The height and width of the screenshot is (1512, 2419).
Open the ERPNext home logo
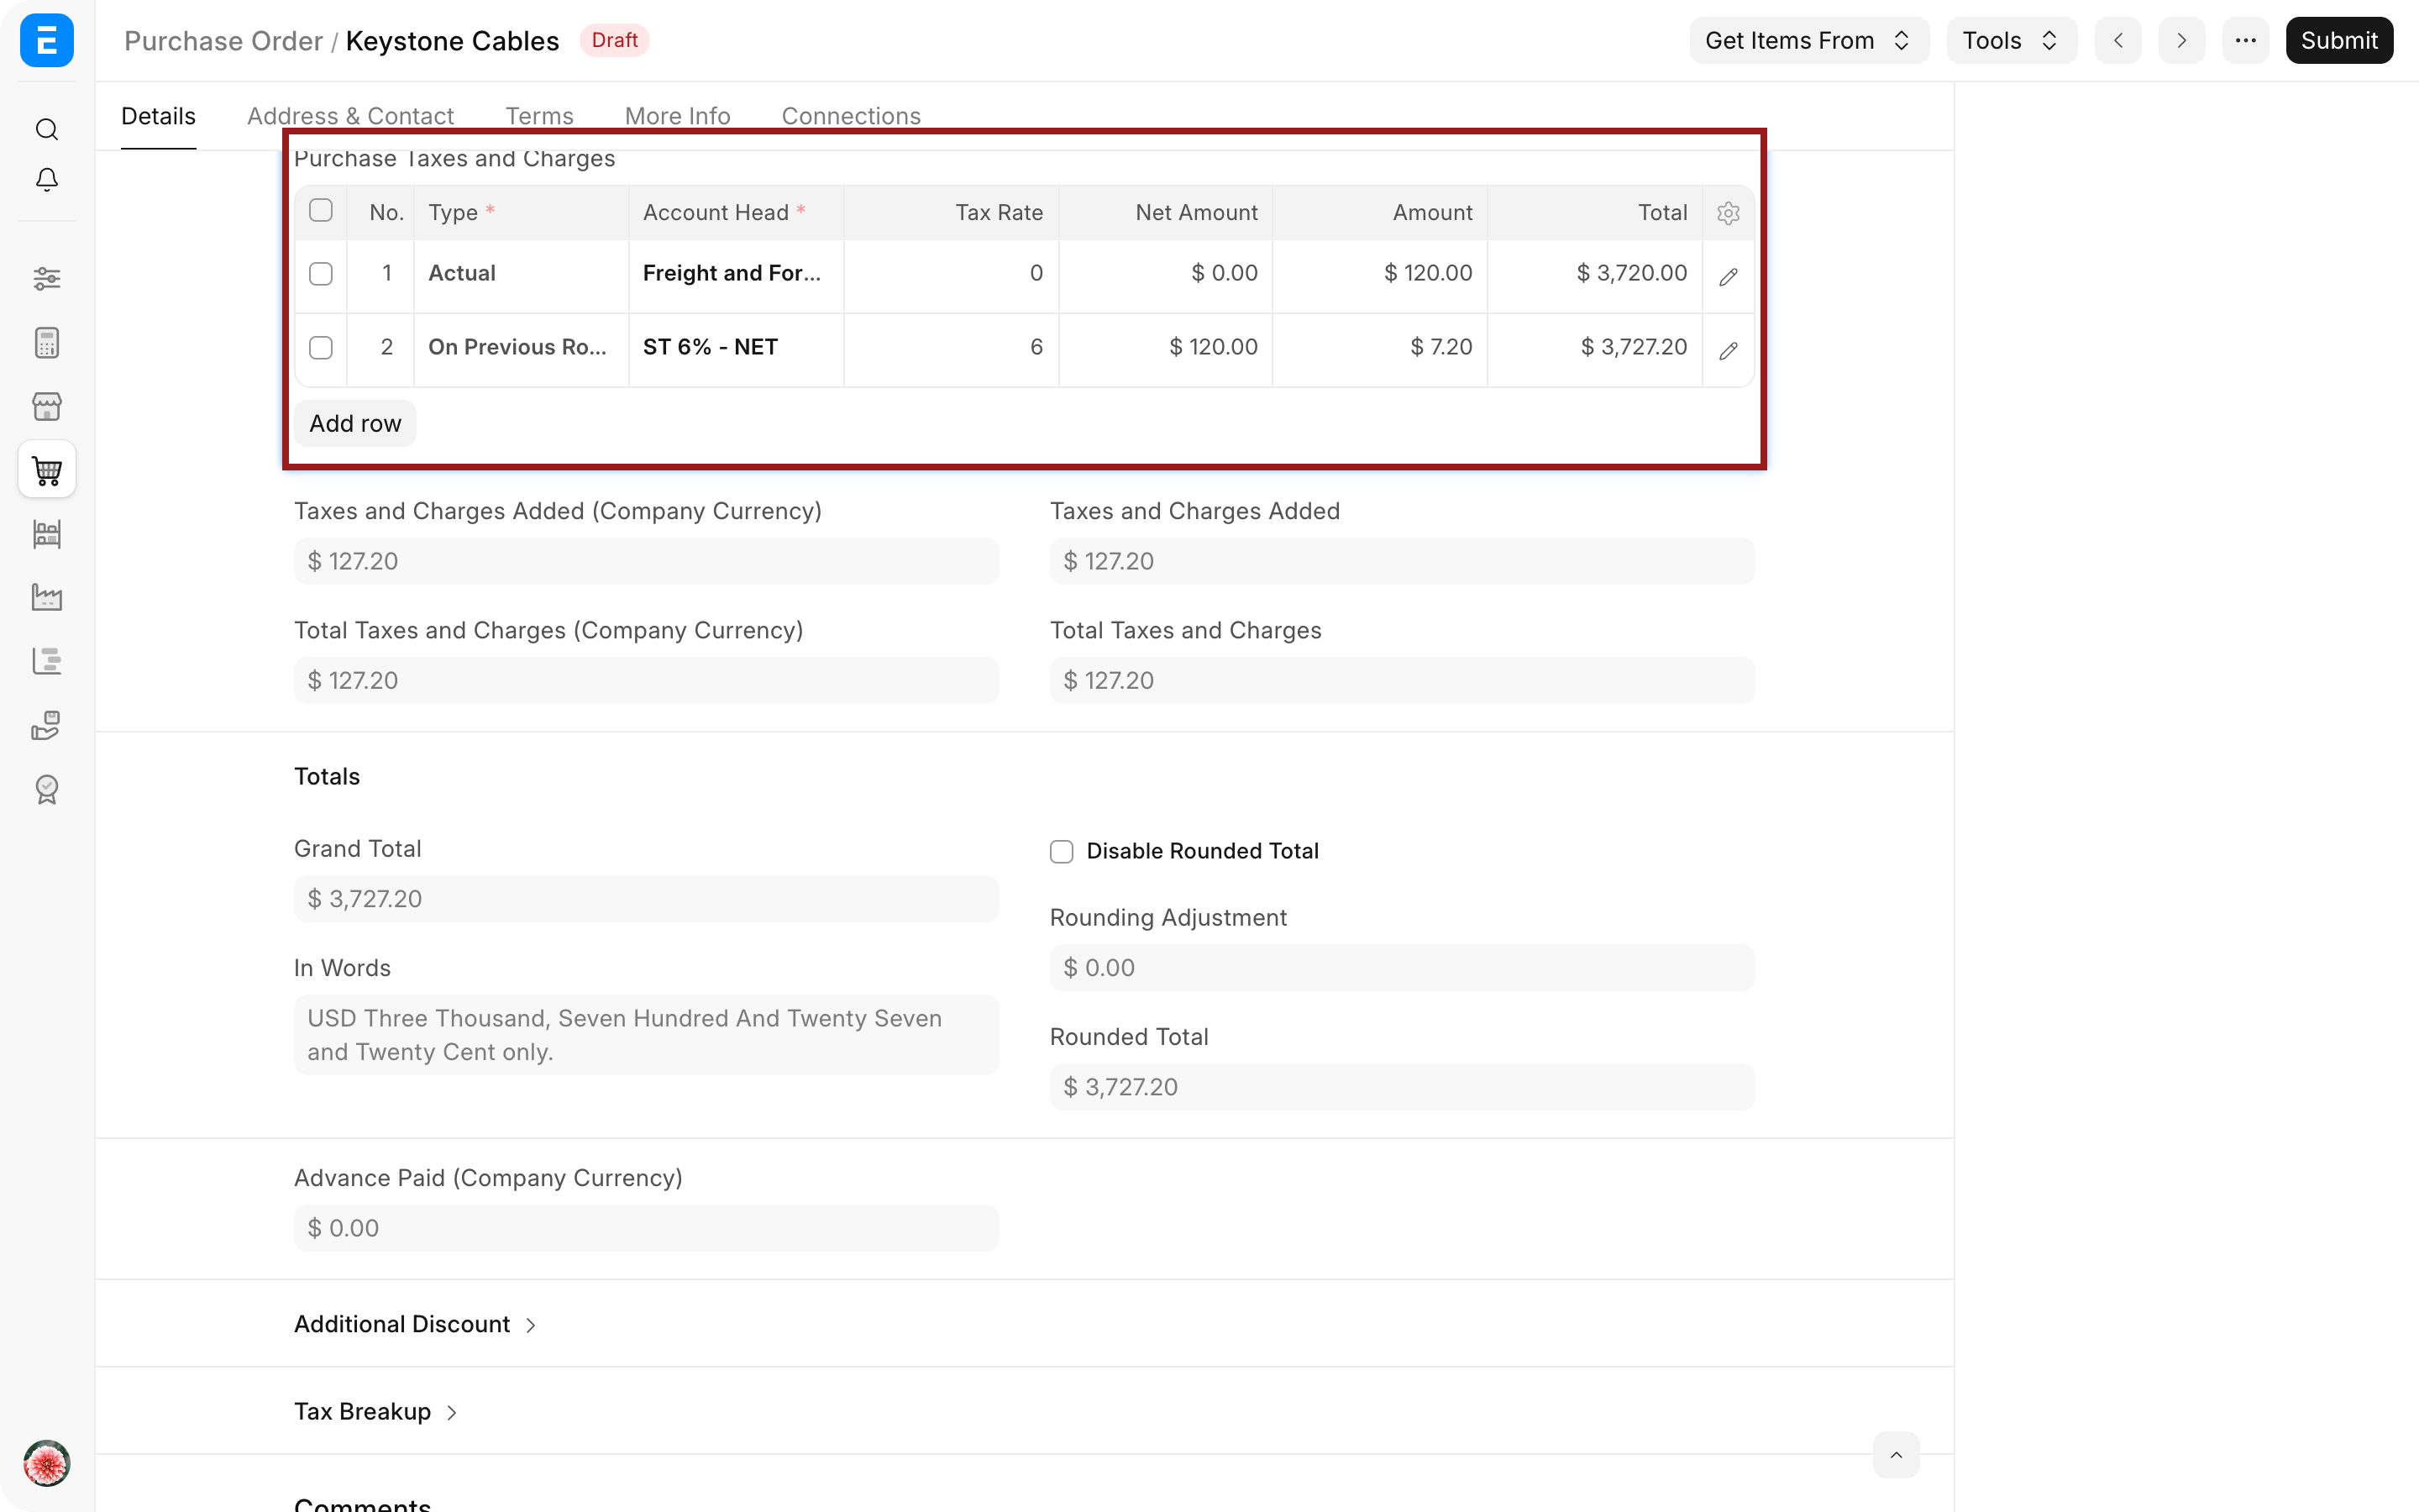47,40
